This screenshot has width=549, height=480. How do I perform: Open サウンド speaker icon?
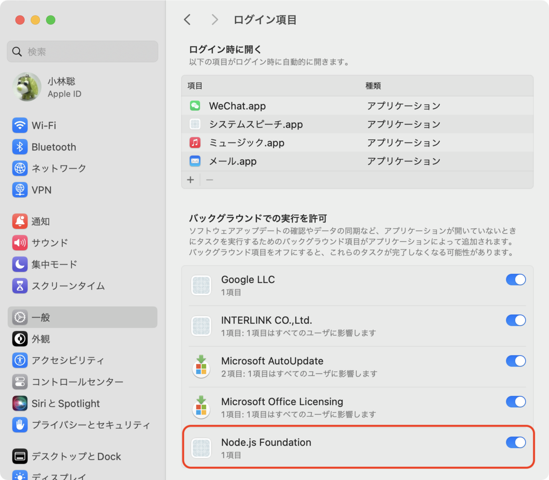click(x=20, y=243)
